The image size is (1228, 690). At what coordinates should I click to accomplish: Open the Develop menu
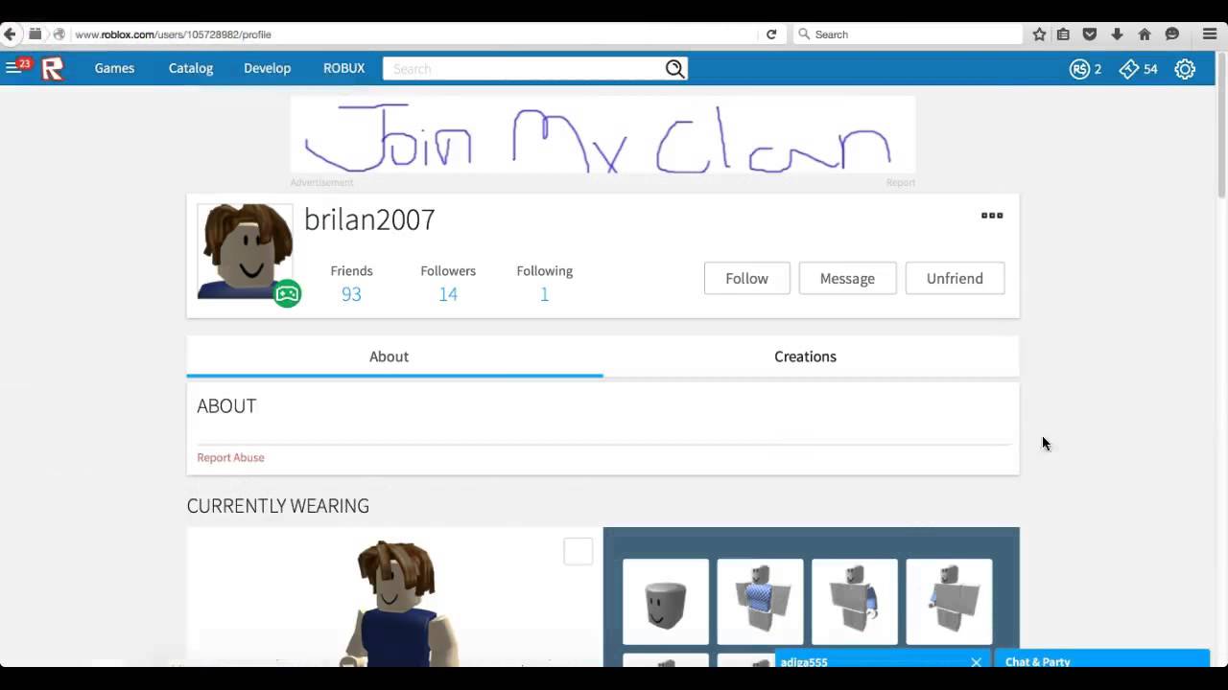[x=267, y=68]
